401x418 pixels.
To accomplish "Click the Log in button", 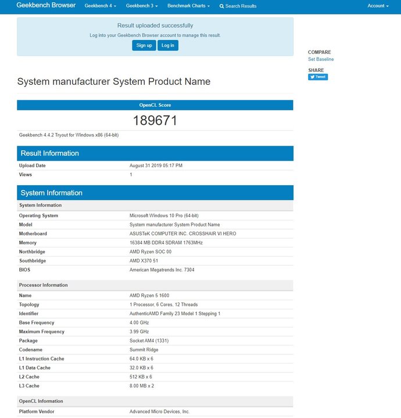I will tap(168, 45).
